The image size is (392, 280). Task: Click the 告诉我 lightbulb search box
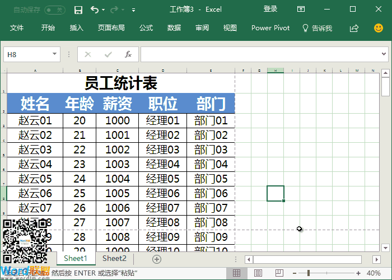click(318, 28)
